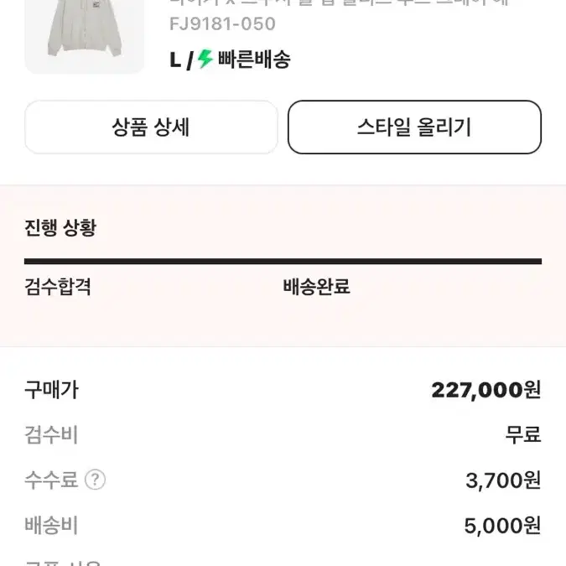Viewport: 566px width, 566px height.
Task: Tap the 5,000원 shipping fee amount
Action: pos(503,526)
